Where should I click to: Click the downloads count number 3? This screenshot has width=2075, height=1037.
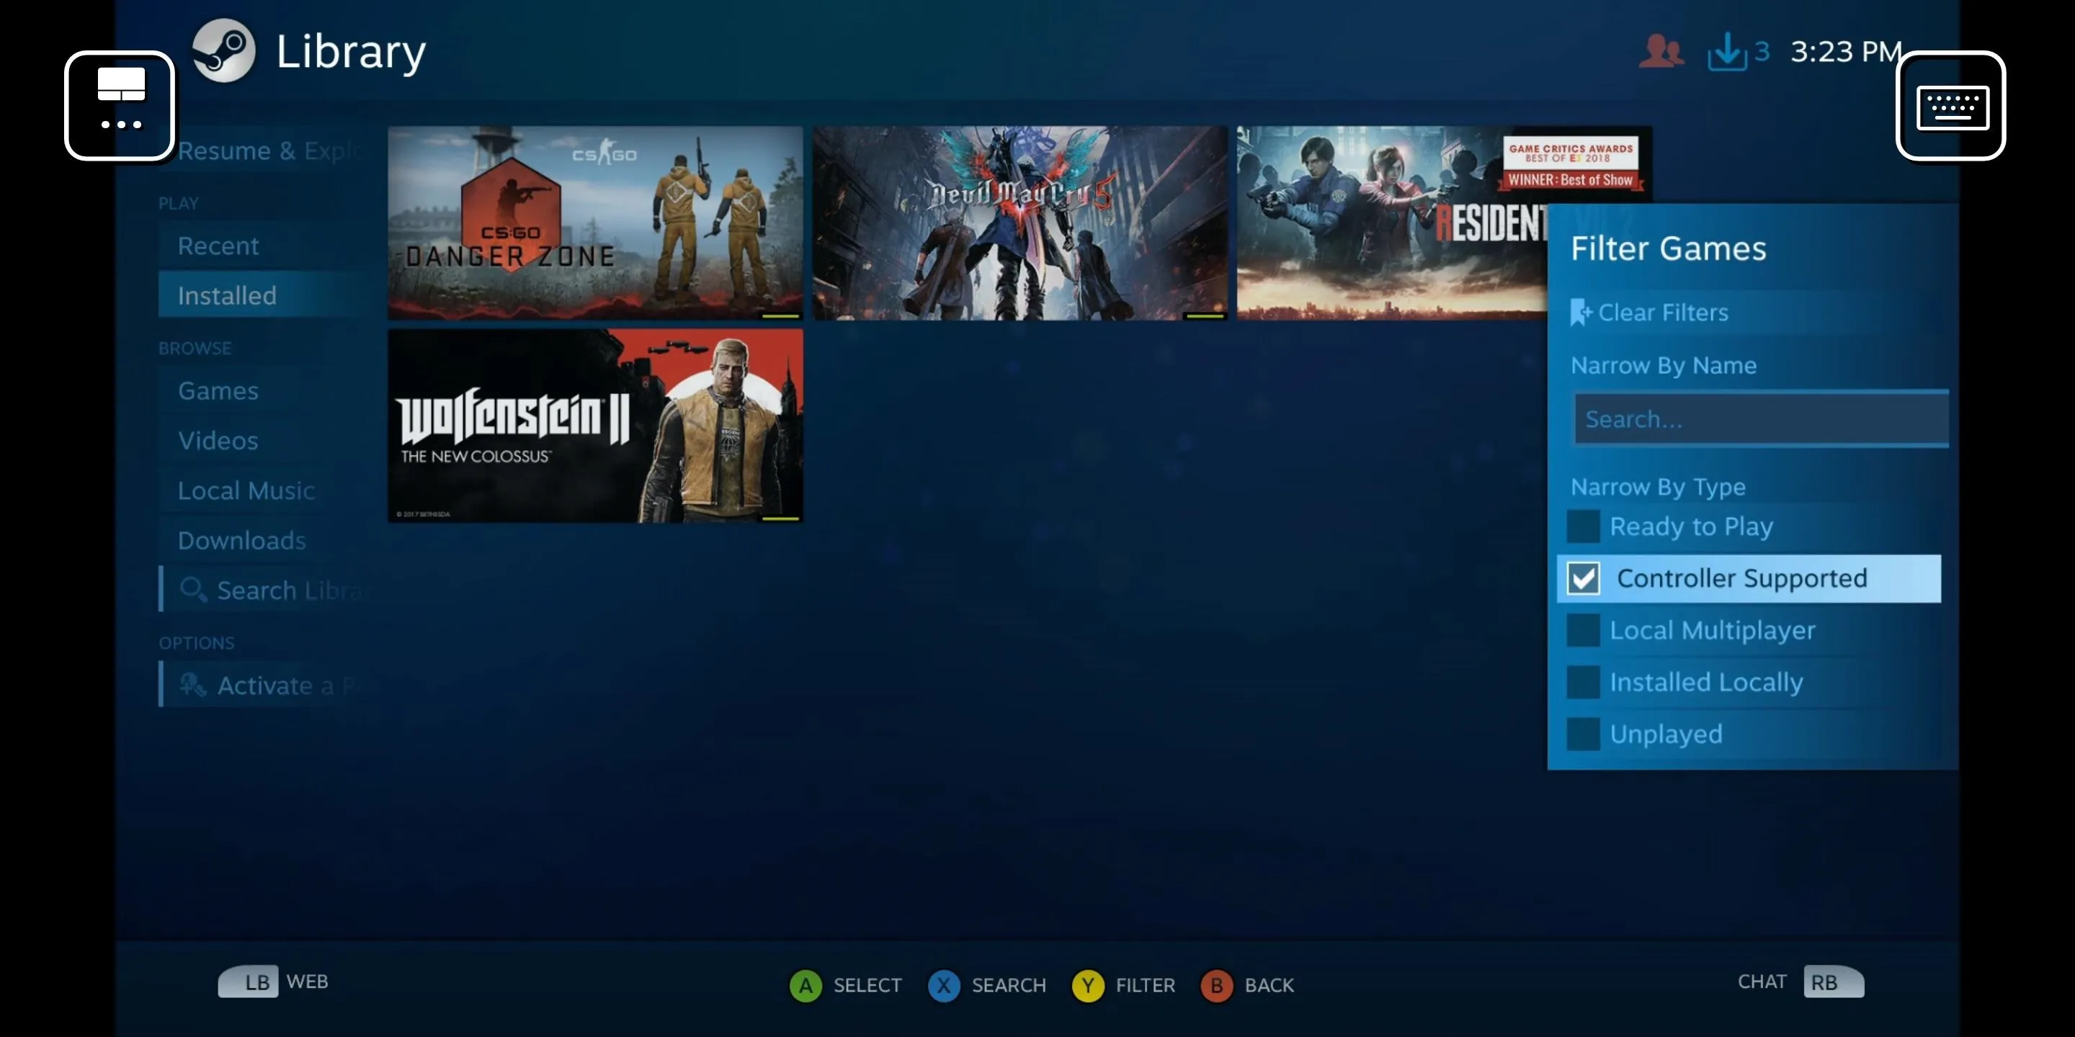coord(1762,52)
